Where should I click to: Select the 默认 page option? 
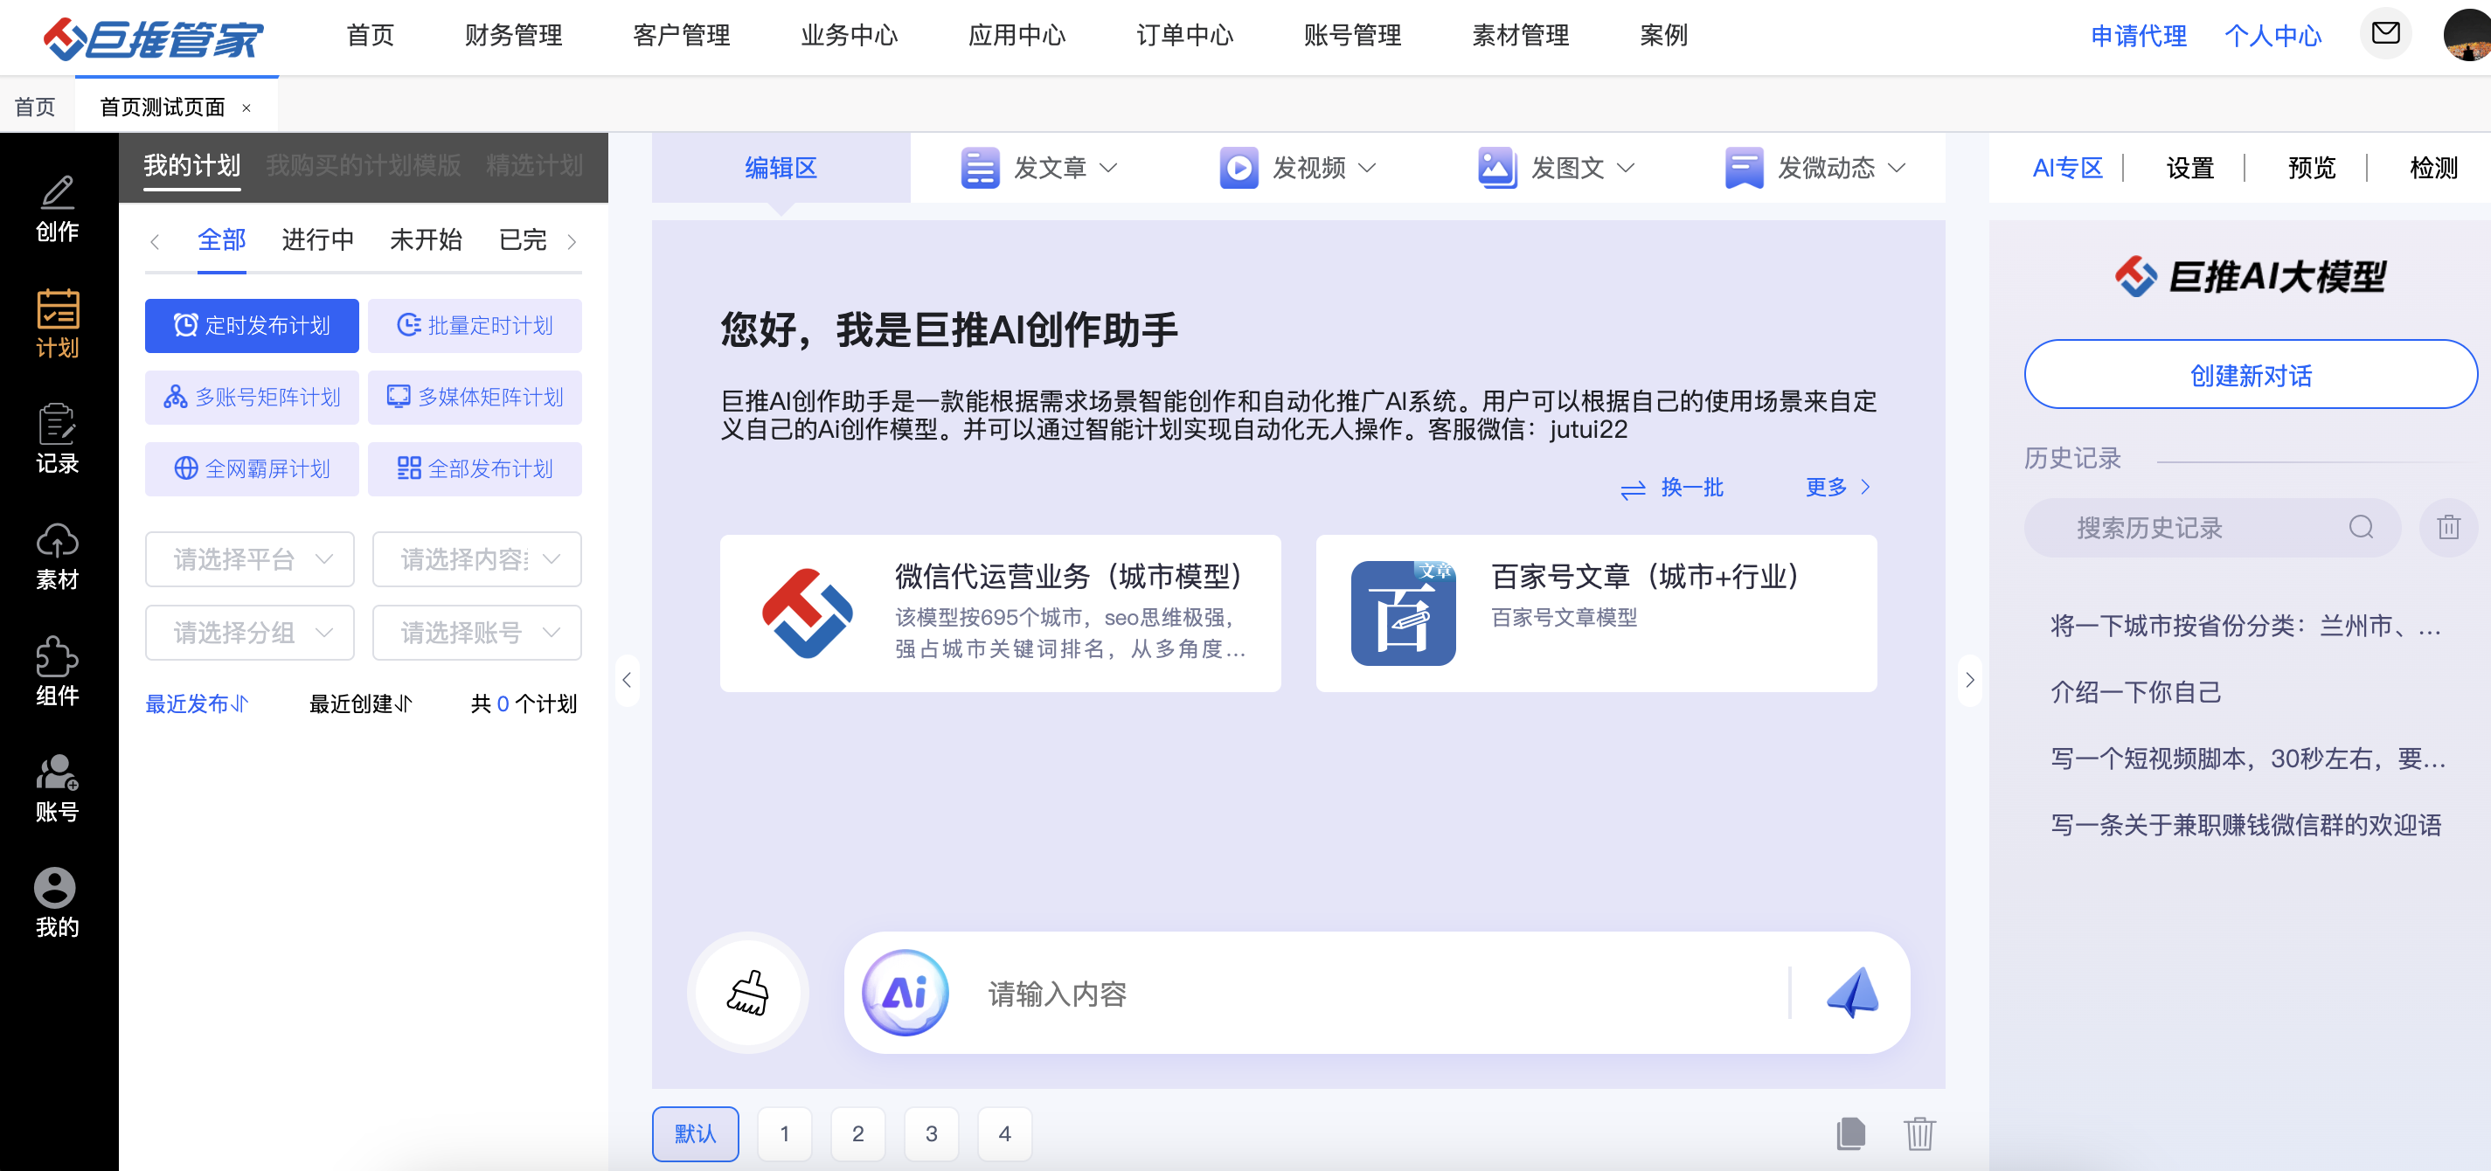tap(695, 1133)
